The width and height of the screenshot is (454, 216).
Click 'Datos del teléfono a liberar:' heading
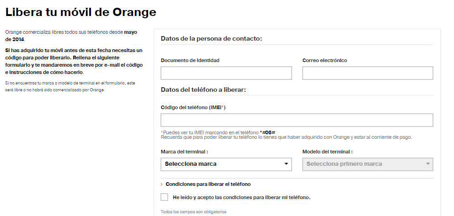(x=203, y=90)
